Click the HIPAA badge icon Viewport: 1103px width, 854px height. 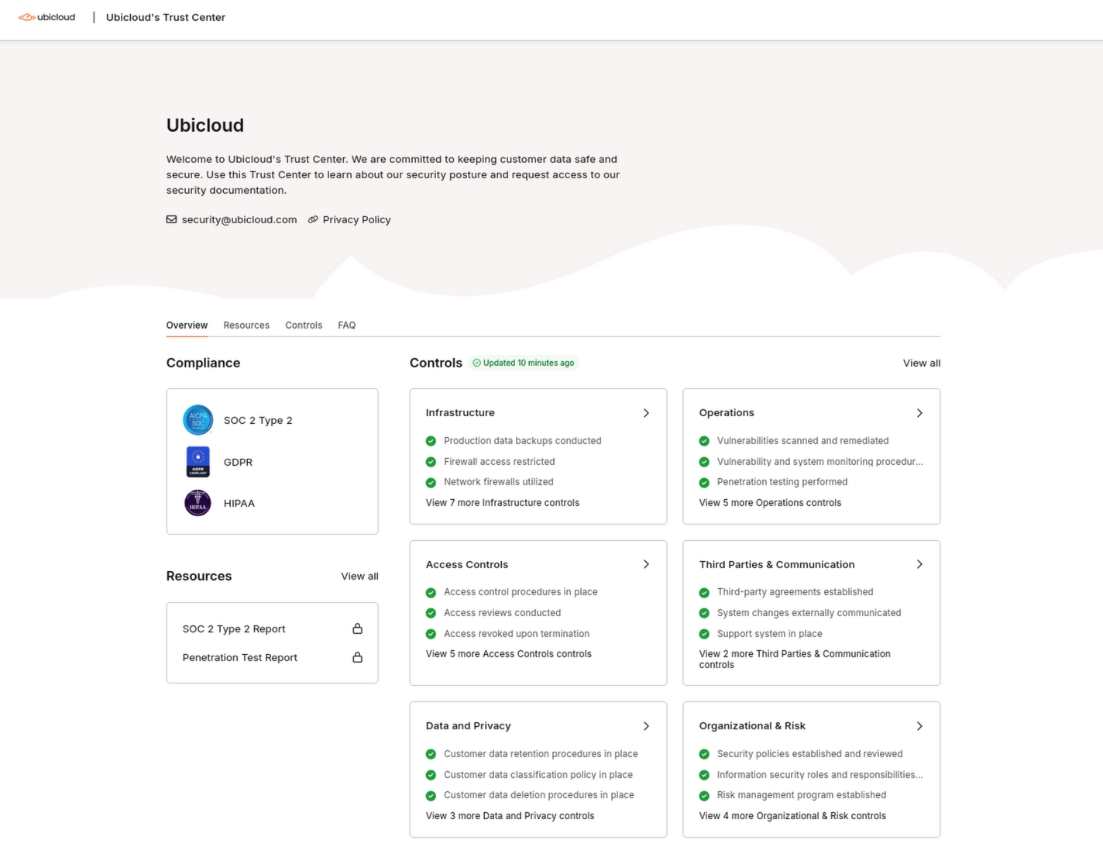pyautogui.click(x=198, y=503)
